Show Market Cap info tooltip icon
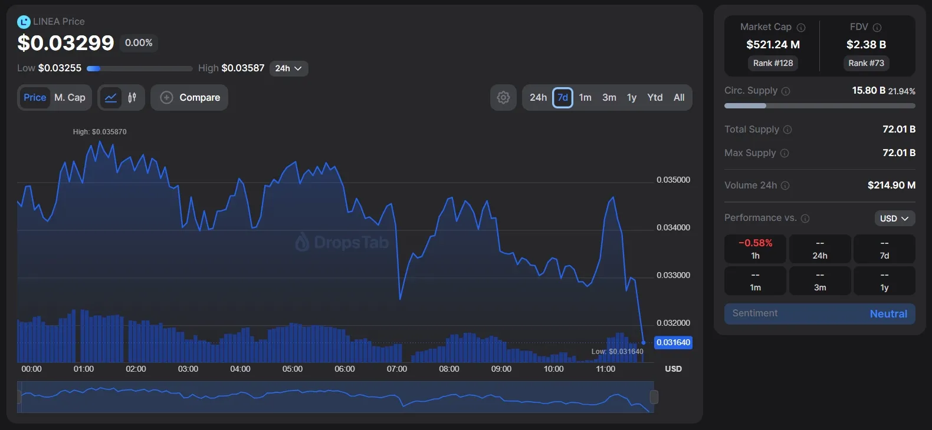This screenshot has width=932, height=430. pyautogui.click(x=801, y=28)
